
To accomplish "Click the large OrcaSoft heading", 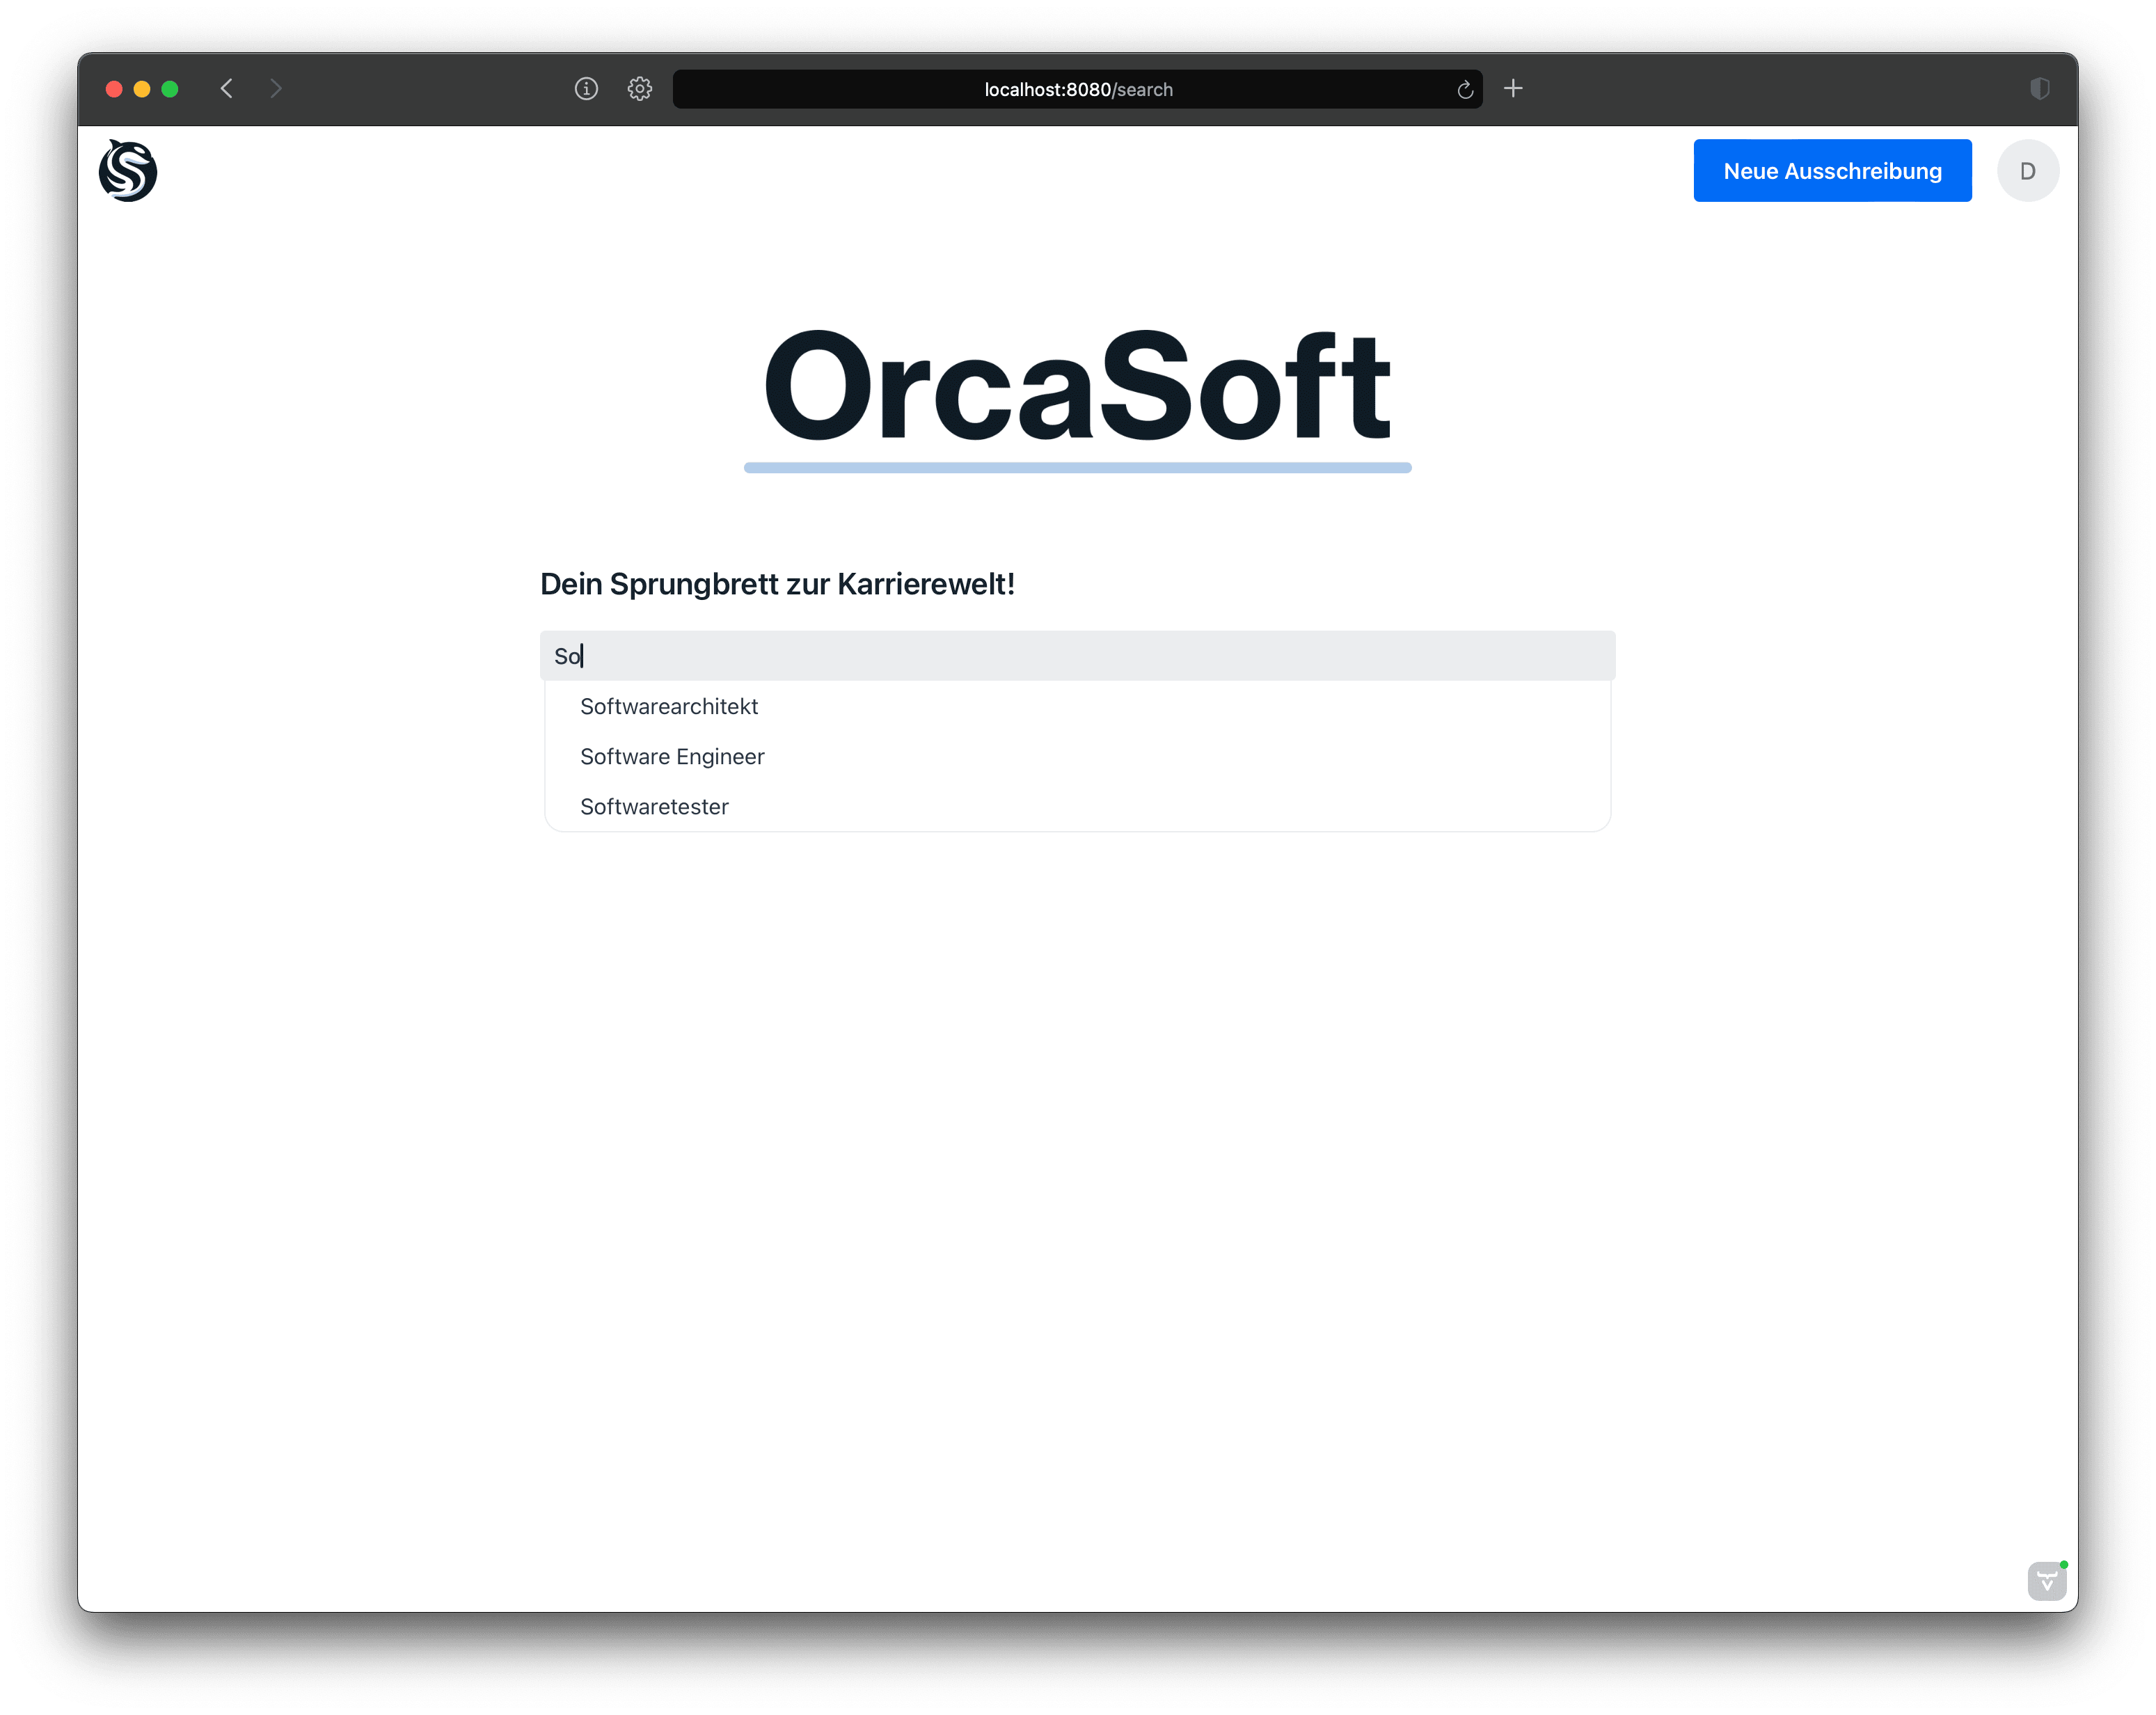I will 1076,387.
